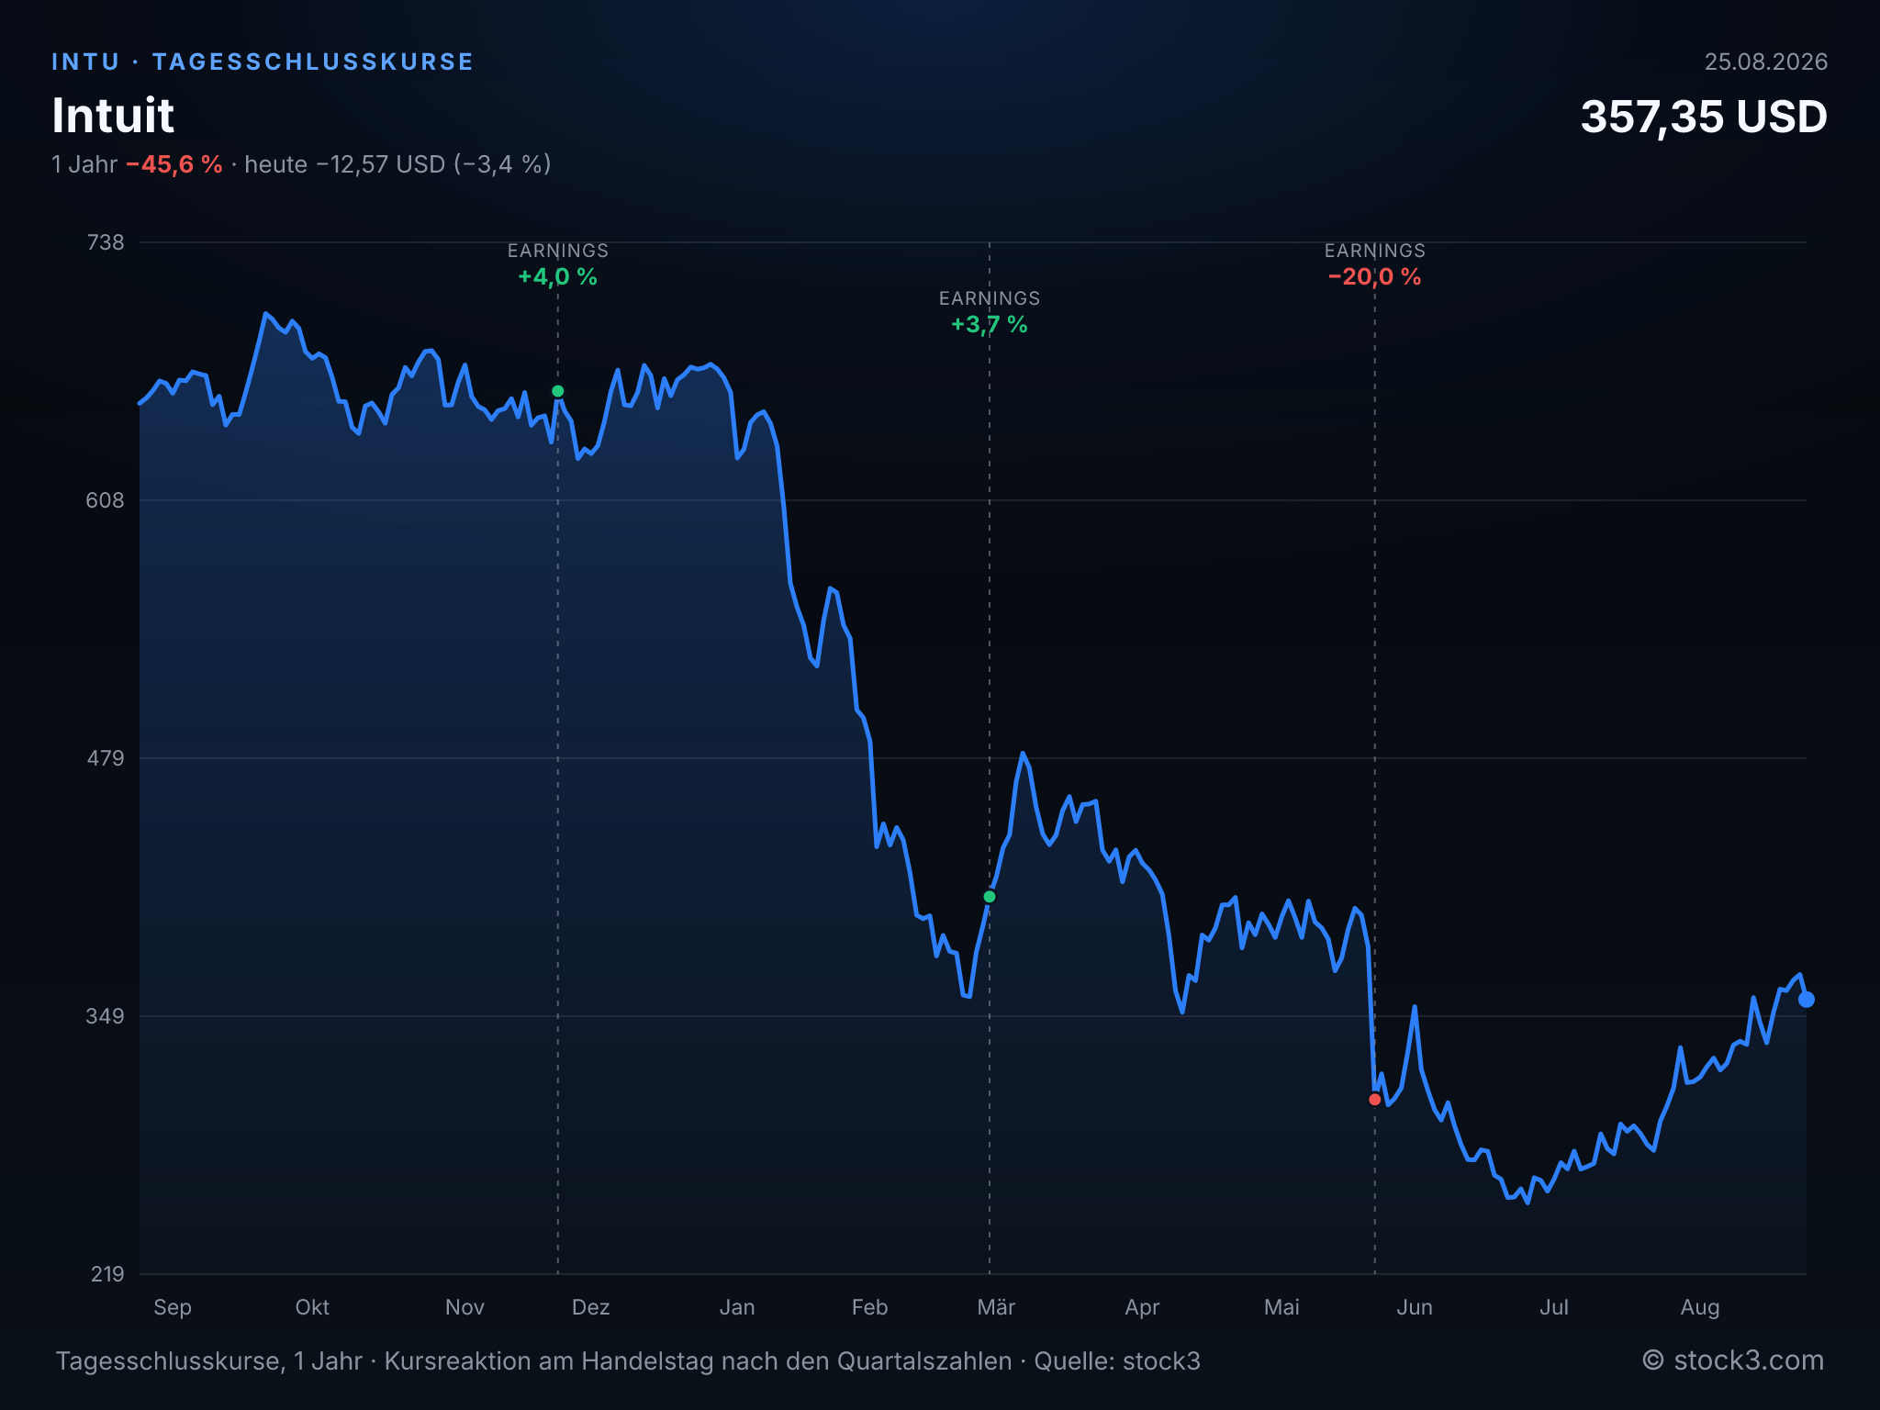Select the "Sep" month label
The image size is (1880, 1410).
(173, 1307)
